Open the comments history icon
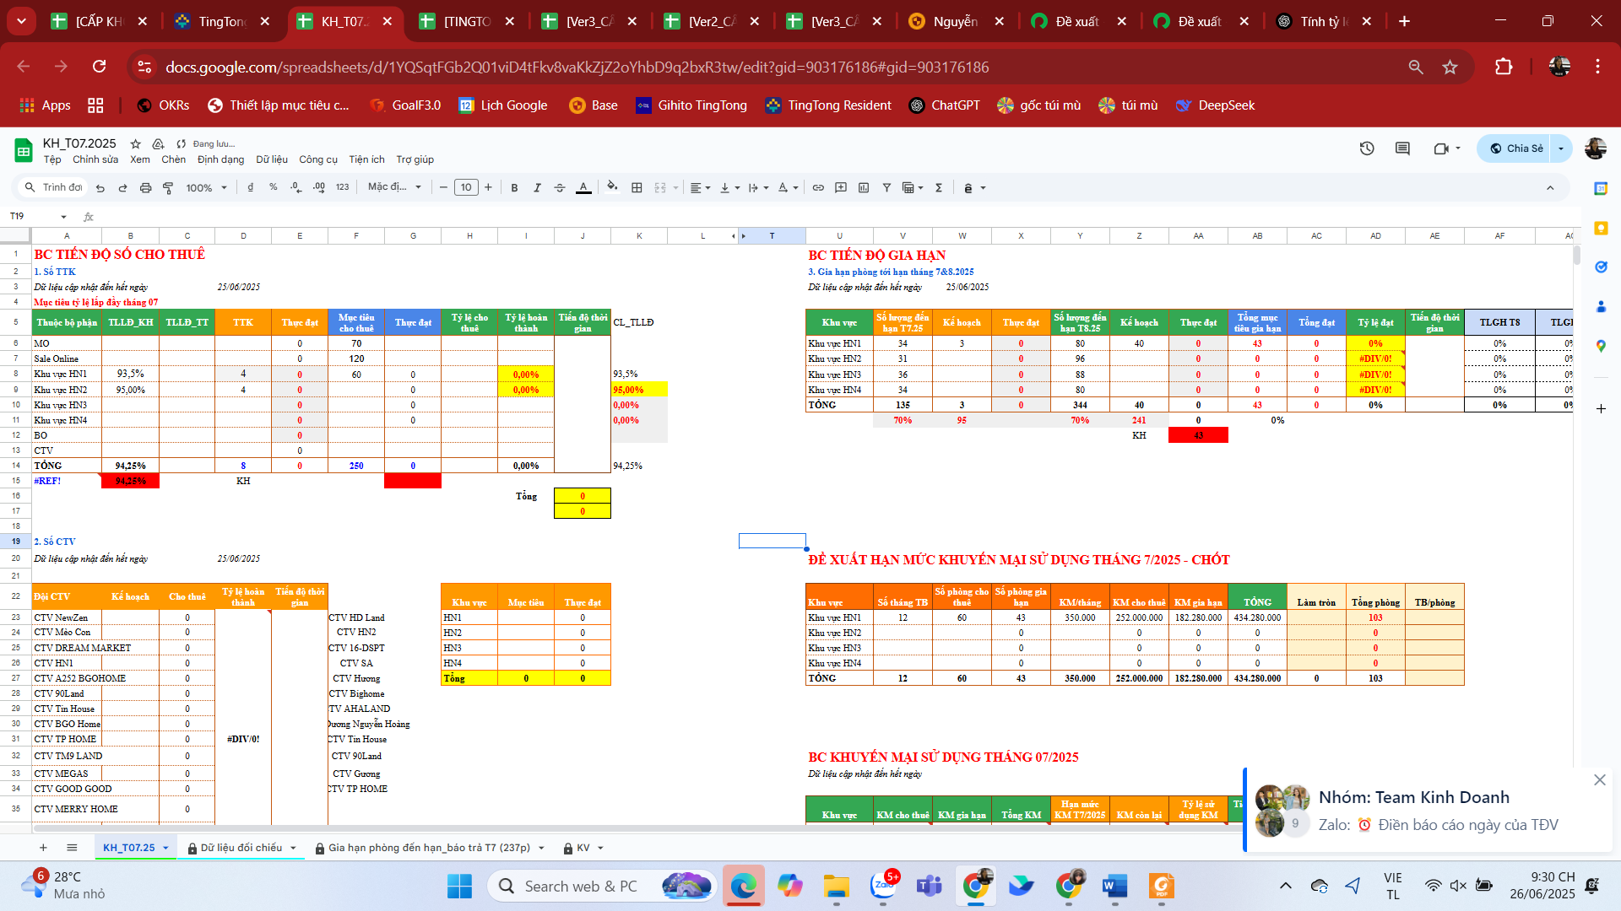This screenshot has height=911, width=1621. click(1402, 148)
